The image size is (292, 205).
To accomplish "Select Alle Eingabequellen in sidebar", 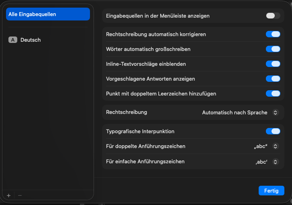I will point(48,14).
